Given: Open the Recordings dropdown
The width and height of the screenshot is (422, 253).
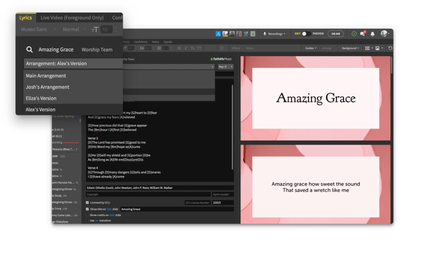Looking at the screenshot, I should click(274, 34).
